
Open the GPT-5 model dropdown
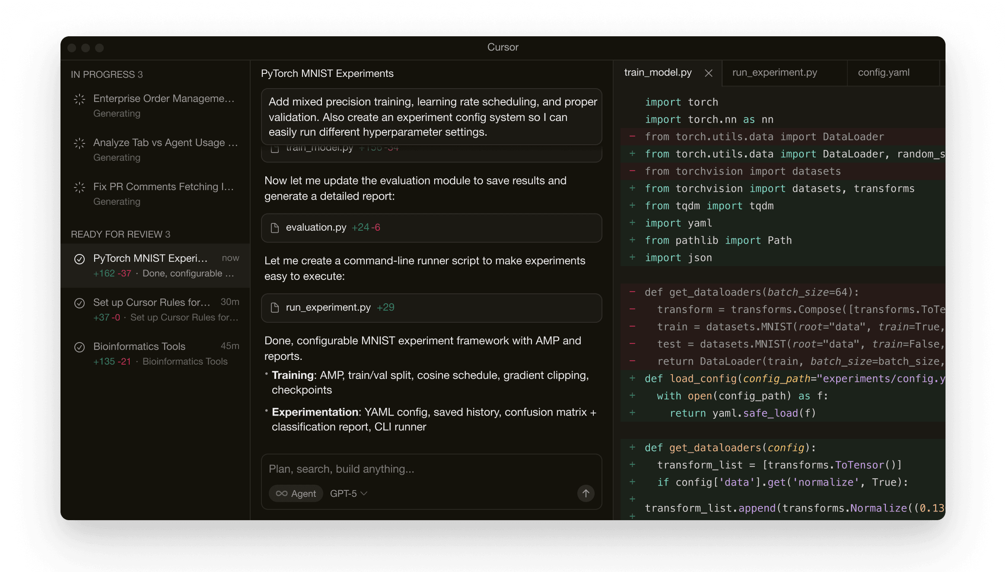coord(348,493)
